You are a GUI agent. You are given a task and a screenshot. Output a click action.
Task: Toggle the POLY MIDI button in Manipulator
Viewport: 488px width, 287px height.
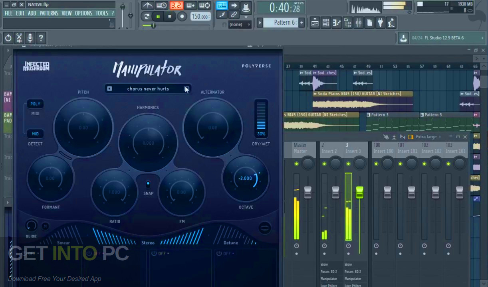pos(35,104)
